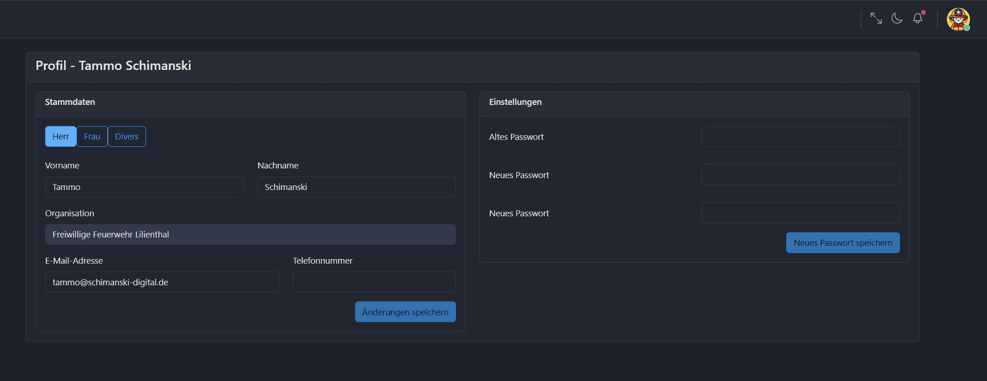Focus the Altes Passwort input field

800,137
